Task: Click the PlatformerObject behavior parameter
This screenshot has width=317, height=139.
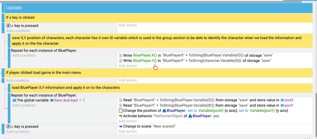Action: (x=168, y=116)
